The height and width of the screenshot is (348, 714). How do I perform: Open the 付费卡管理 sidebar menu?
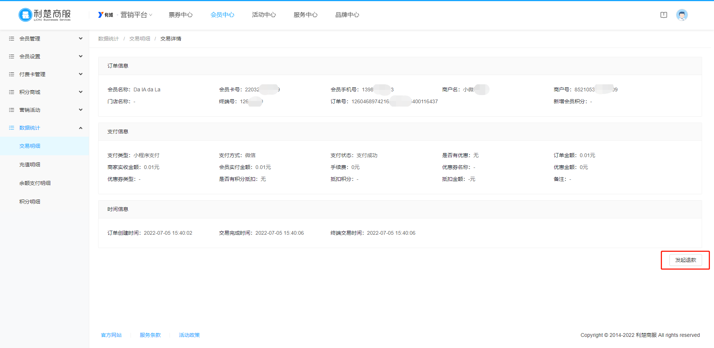click(45, 74)
